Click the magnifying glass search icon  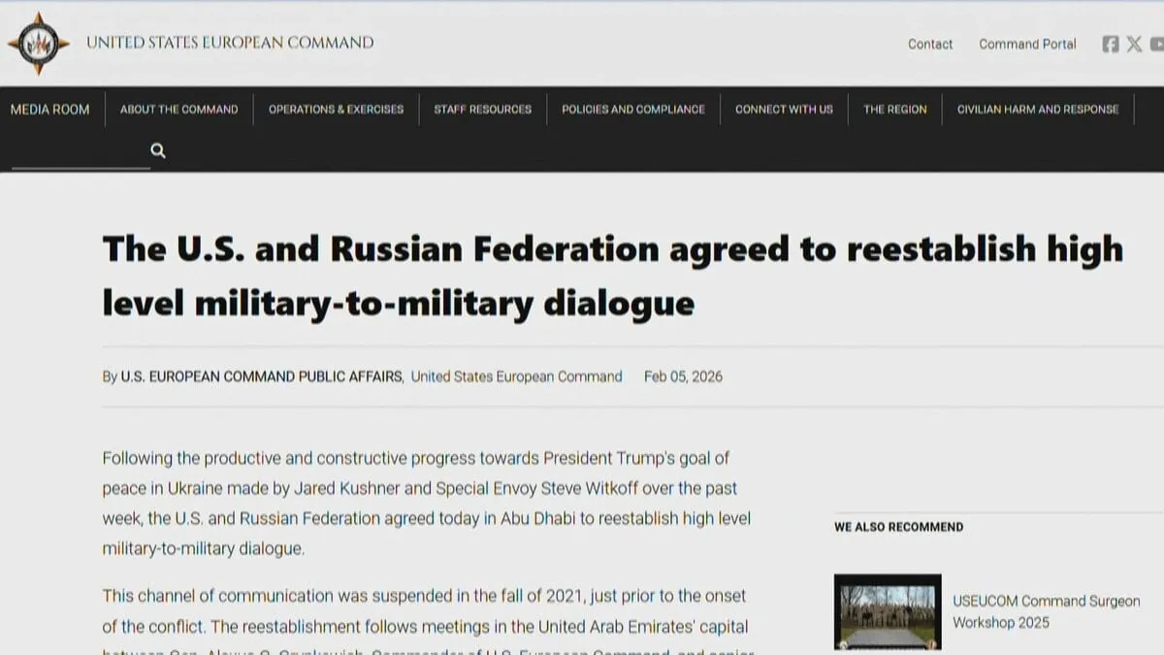[158, 150]
